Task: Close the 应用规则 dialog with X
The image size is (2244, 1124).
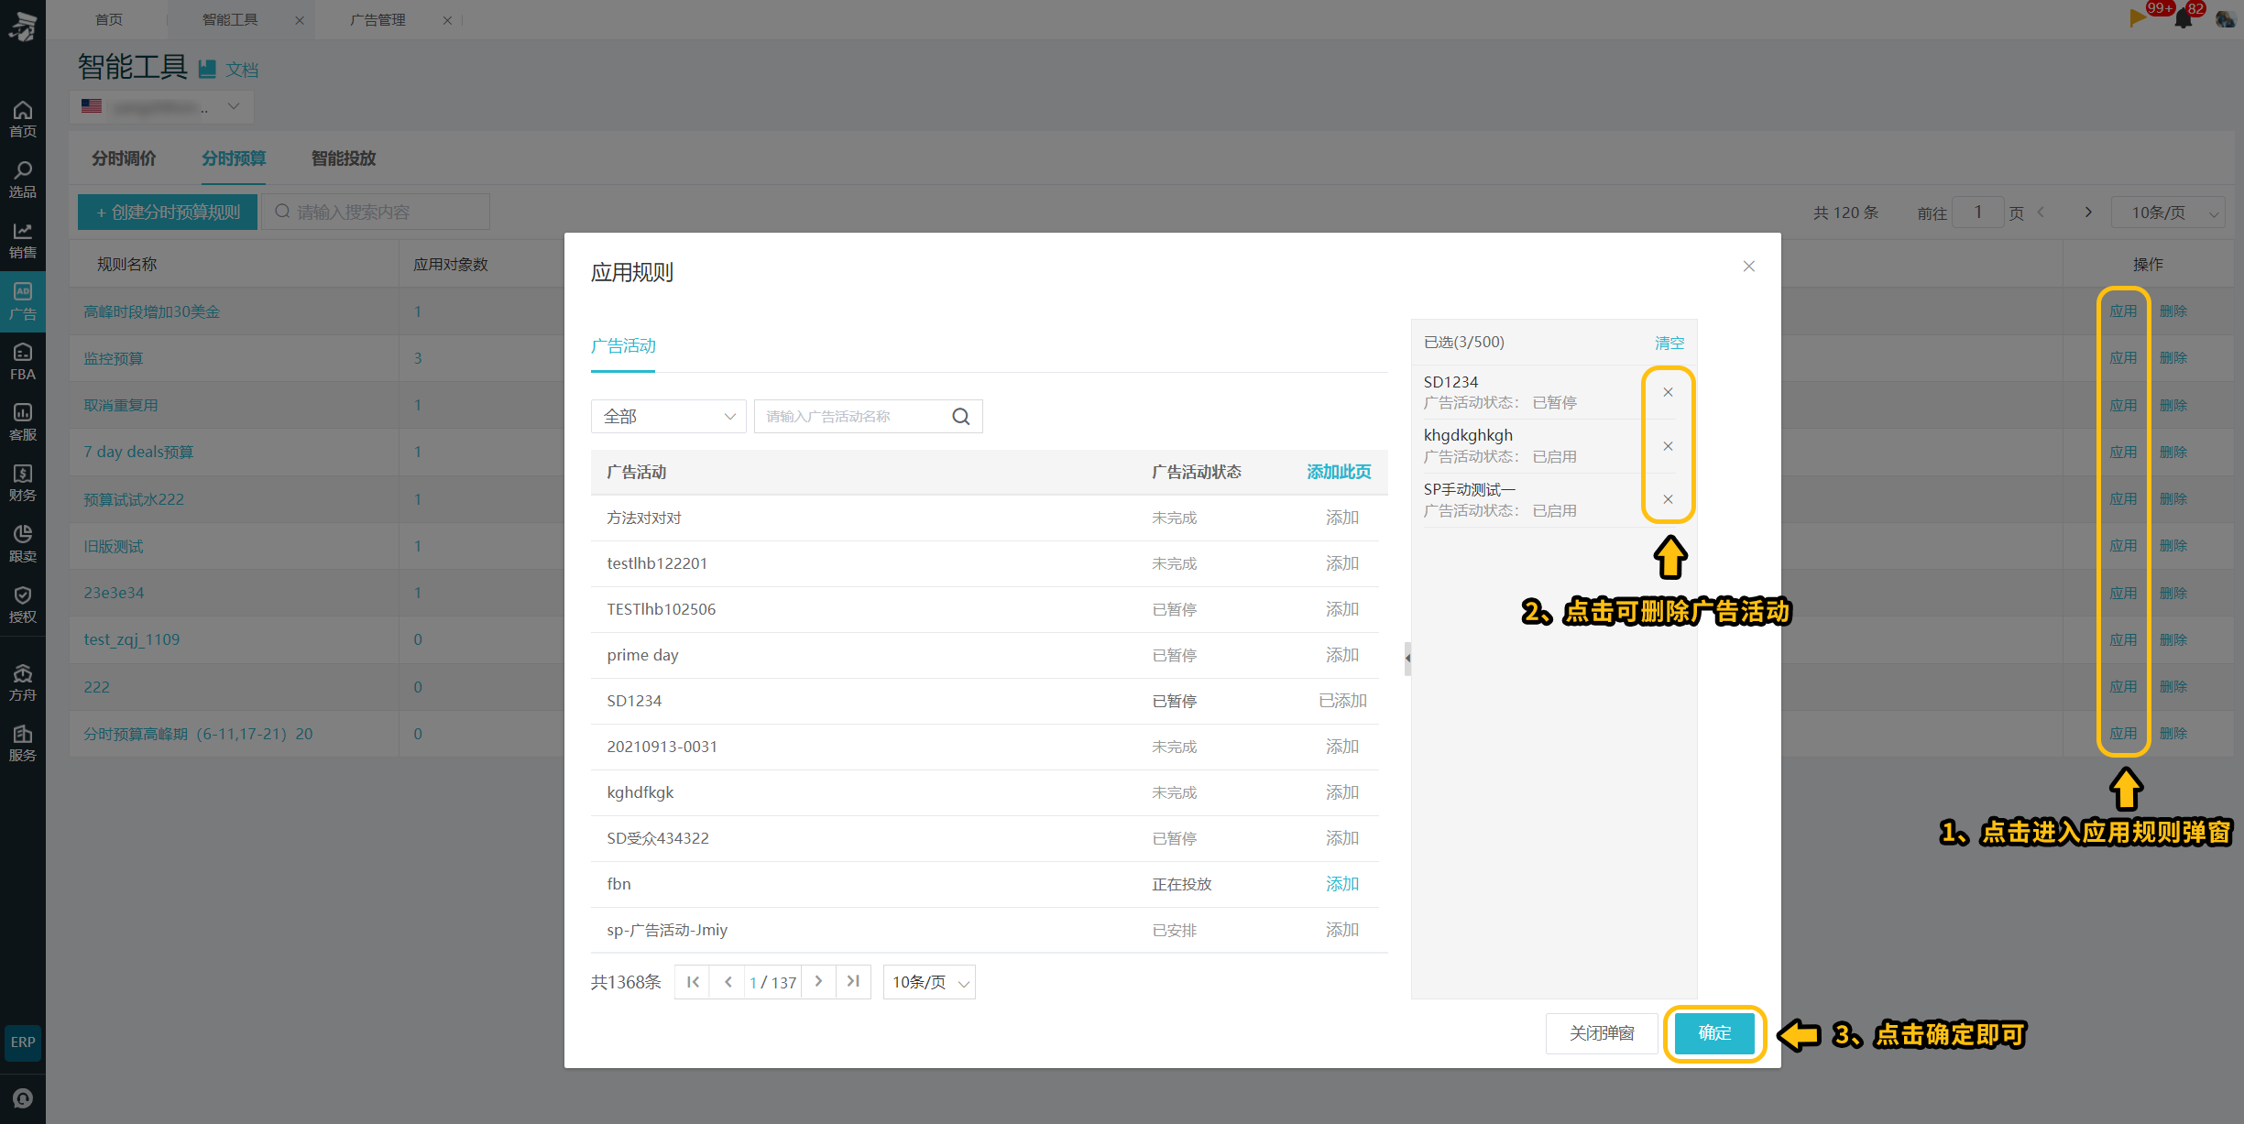Action: coord(1748,267)
